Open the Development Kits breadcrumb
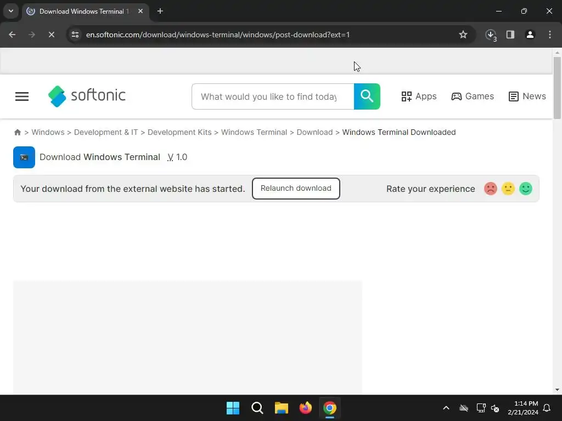The width and height of the screenshot is (562, 421). click(x=179, y=132)
